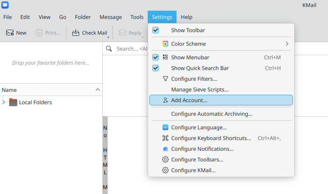The height and width of the screenshot is (194, 328).
Task: Open the File menu
Action: 7,17
